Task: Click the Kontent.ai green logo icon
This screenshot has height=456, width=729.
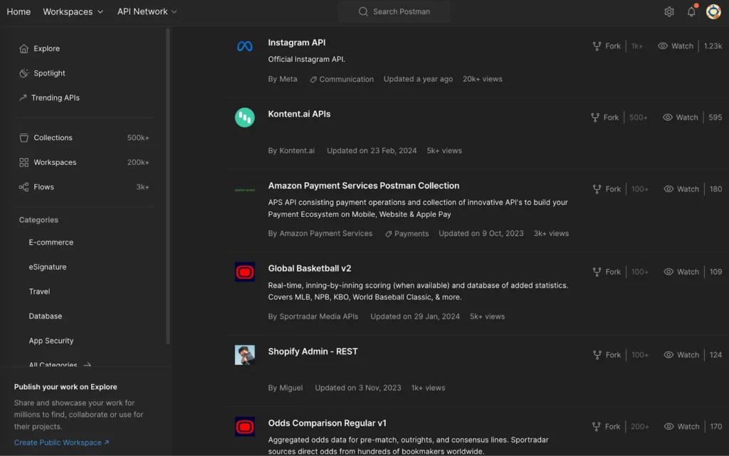Action: [245, 117]
